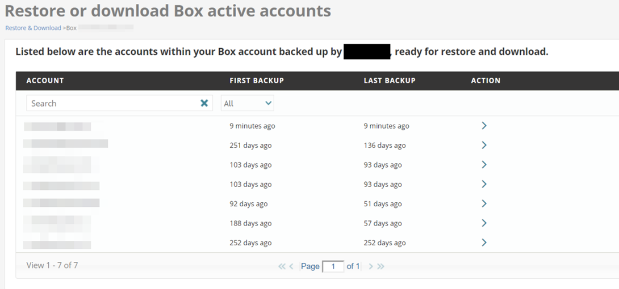
Task: Jump to last page of accounts
Action: 380,266
